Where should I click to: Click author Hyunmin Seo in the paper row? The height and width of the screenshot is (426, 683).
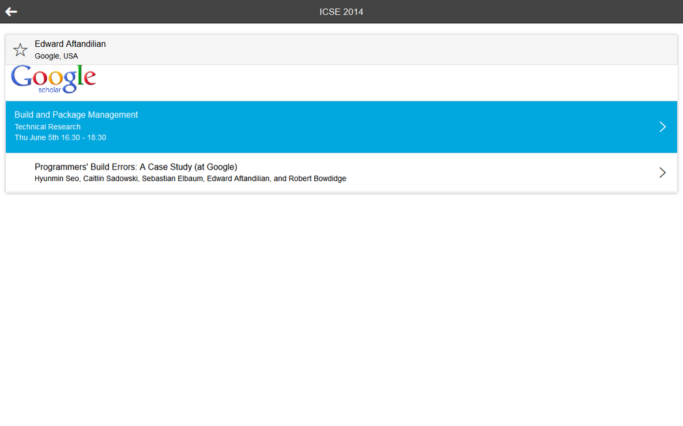click(56, 179)
